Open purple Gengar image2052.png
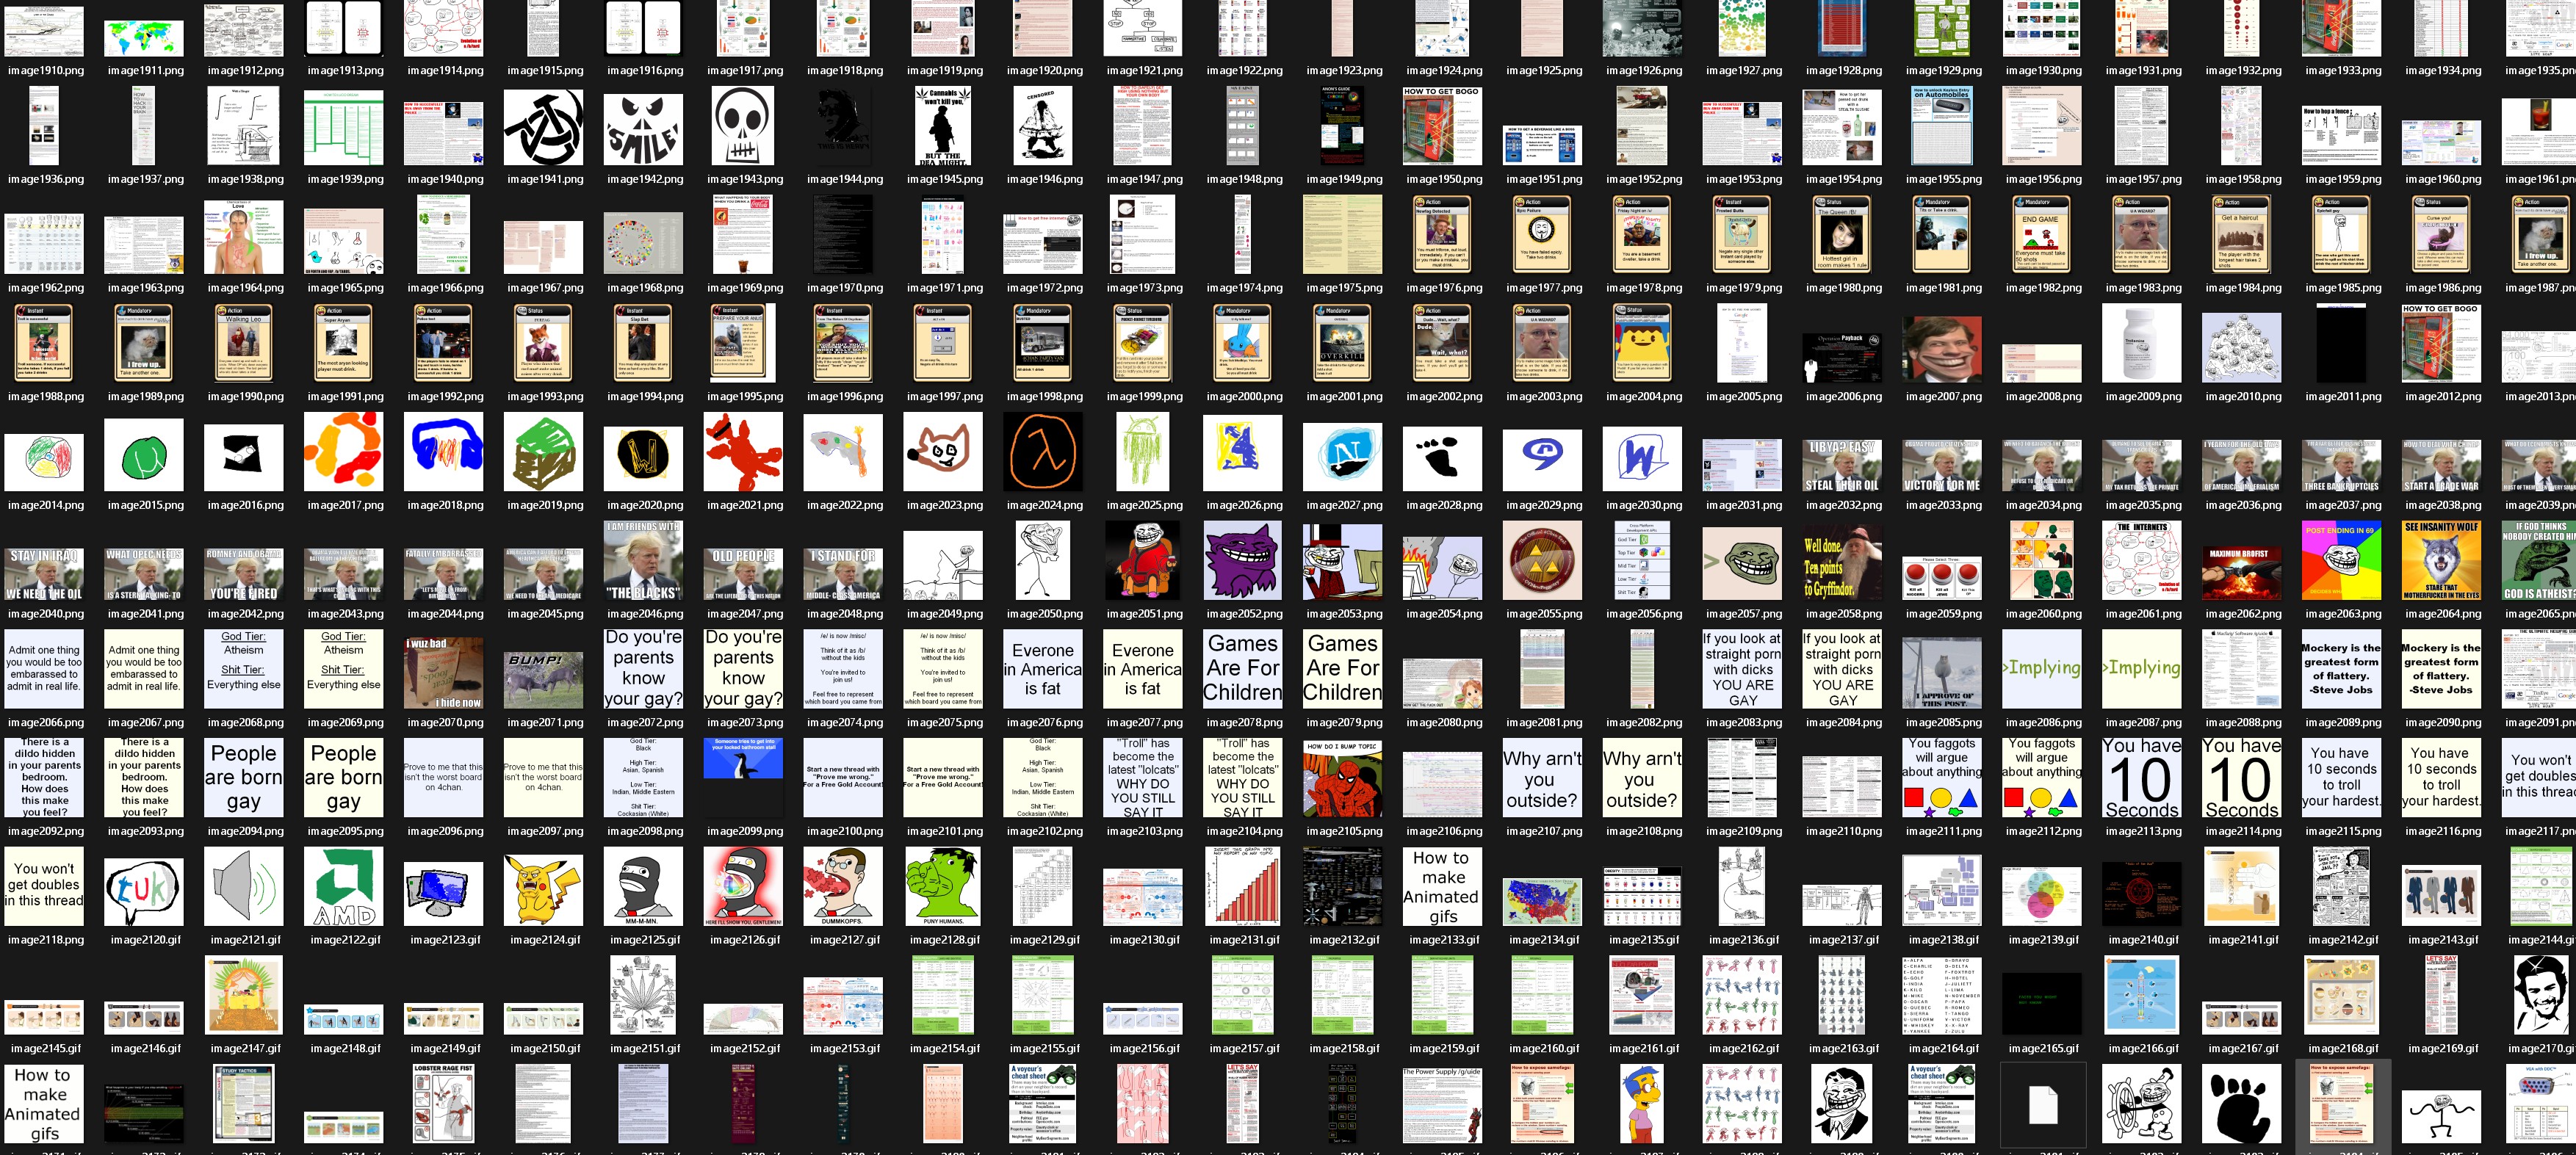This screenshot has height=1155, width=2576. pos(1242,561)
